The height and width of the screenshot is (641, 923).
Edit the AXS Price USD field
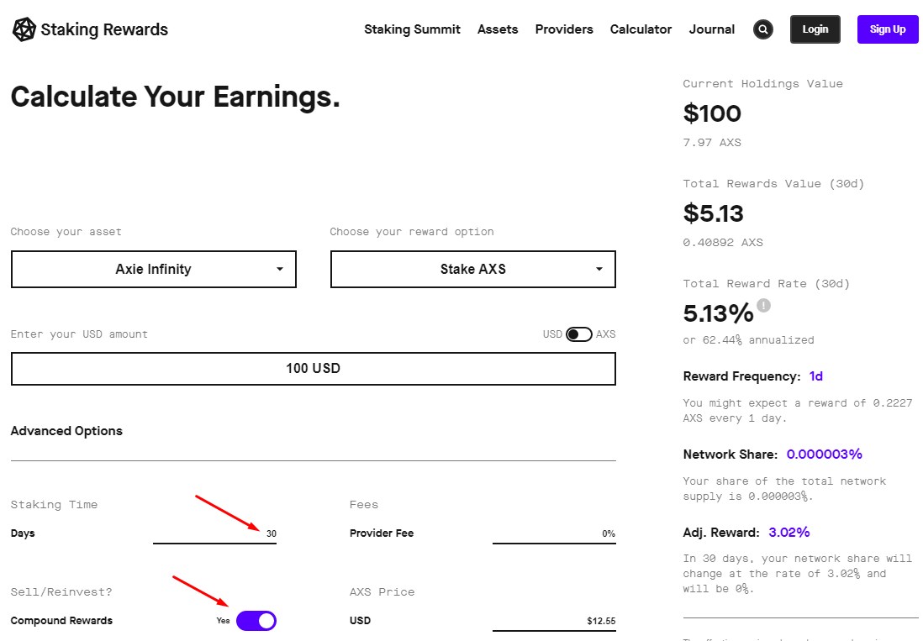point(554,622)
